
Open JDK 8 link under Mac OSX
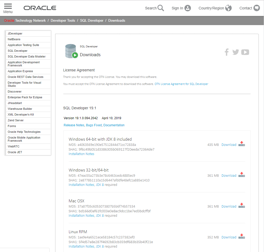tap(100, 215)
